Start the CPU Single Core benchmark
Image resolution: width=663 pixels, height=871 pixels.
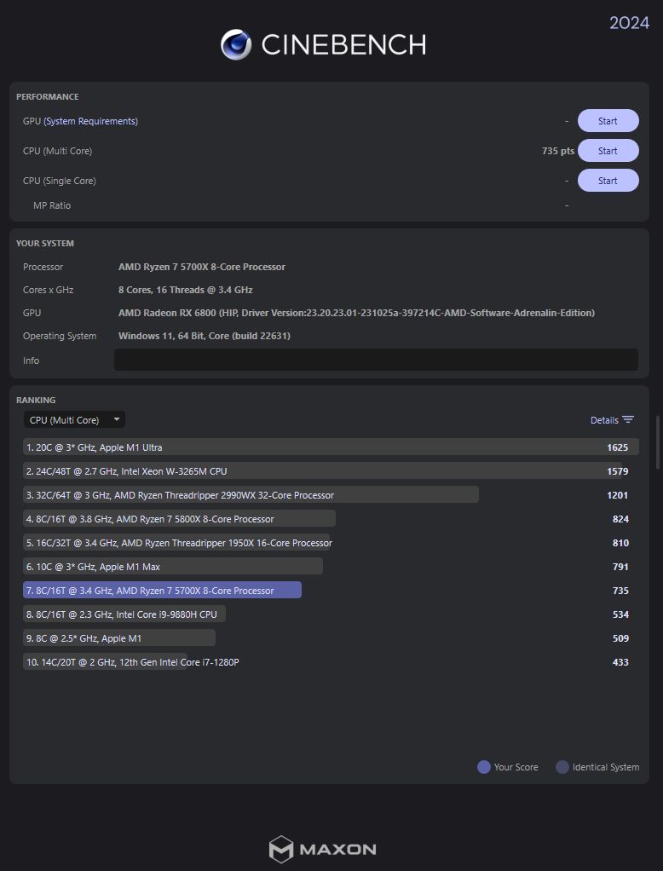click(608, 181)
